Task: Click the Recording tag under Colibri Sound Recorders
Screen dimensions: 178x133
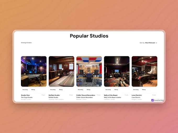Action: (80, 89)
